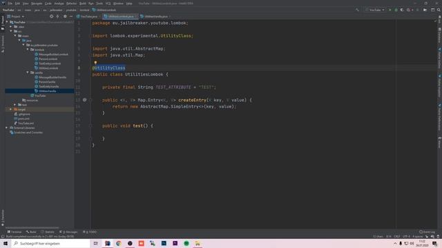Open the profiler run icon
This screenshot has width=442, height=248.
pos(408,10)
